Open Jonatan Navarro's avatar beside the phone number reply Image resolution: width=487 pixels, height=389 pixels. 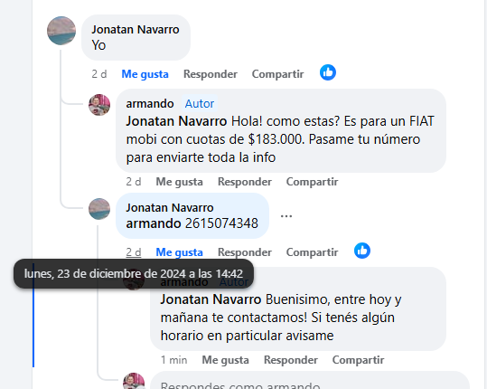point(99,209)
